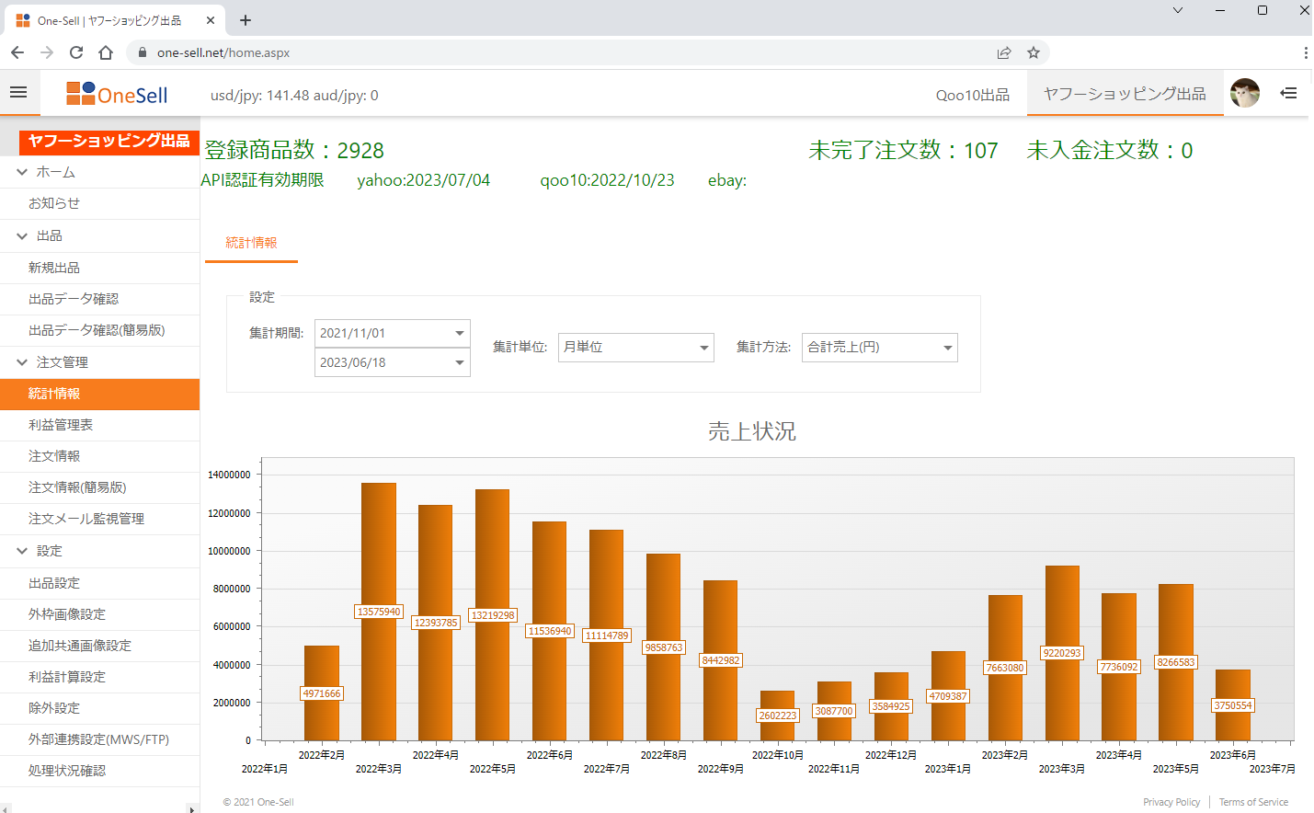
Task: Click the 2022年3月 sales bar
Action: [x=379, y=552]
